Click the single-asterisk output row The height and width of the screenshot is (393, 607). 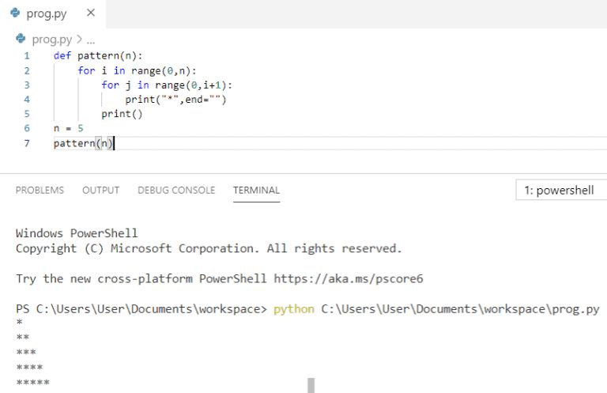click(x=19, y=322)
